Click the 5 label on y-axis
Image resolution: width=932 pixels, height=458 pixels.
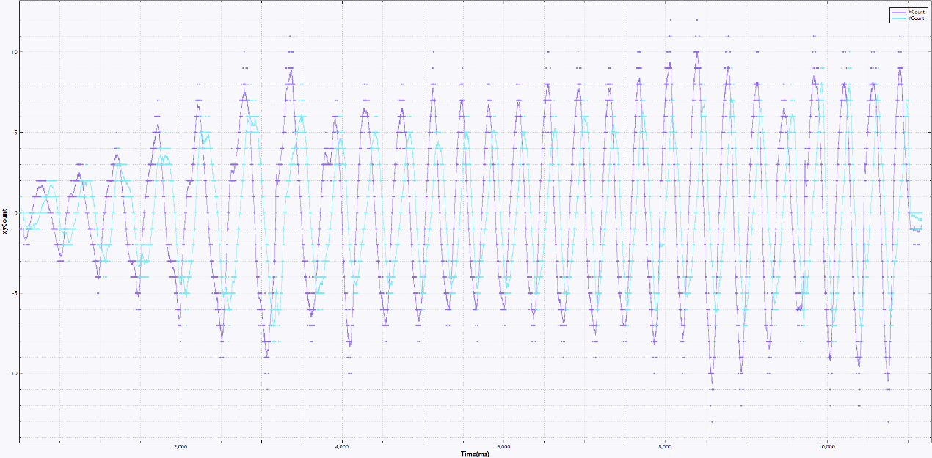[x=14, y=133]
